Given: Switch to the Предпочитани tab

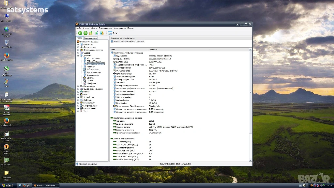Looking at the screenshot, I should pyautogui.click(x=91, y=38).
